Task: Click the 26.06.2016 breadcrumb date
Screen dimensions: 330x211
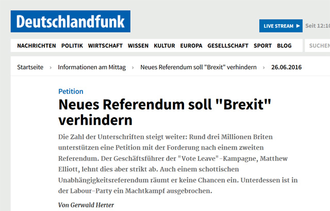Action: click(287, 68)
